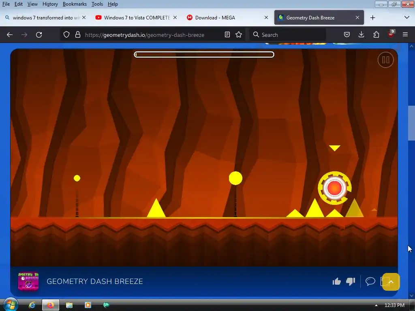Close the Windows 7 to Vista tab
Screen dimensions: 415x311
175,17
